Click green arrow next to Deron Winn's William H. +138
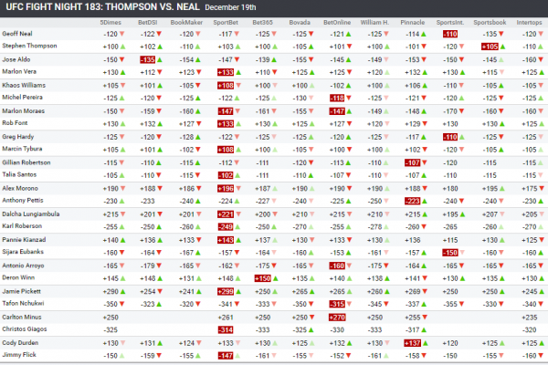Image resolution: width=548 pixels, height=365 pixels. pos(387,278)
